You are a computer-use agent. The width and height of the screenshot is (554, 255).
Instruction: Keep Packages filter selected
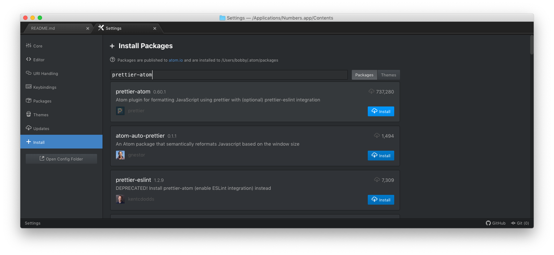click(364, 75)
